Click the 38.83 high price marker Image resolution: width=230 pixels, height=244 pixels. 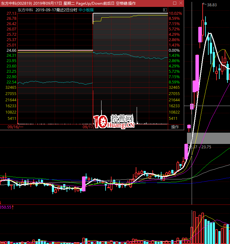tap(212, 5)
